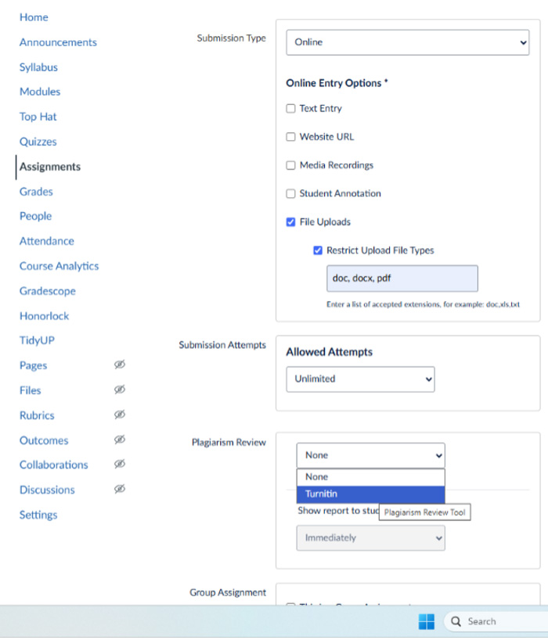Click the Windows Start button on the taskbar

(x=426, y=620)
